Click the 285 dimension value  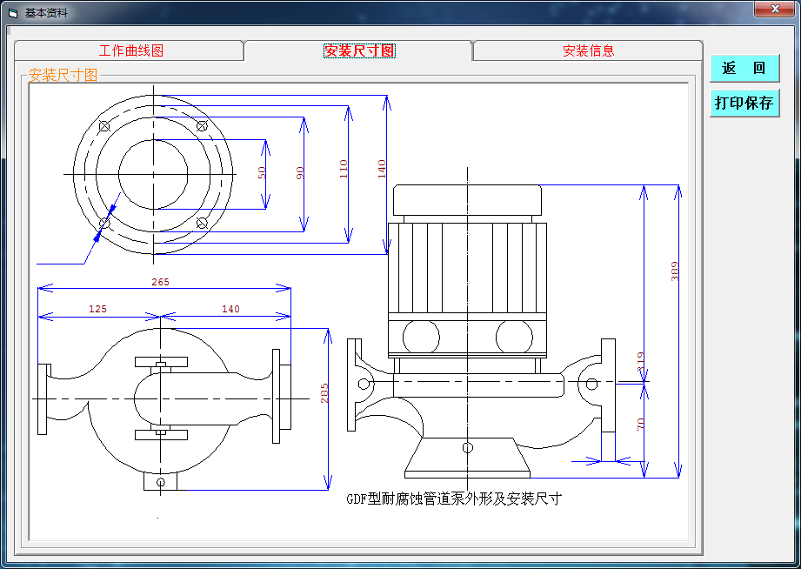[x=324, y=393]
